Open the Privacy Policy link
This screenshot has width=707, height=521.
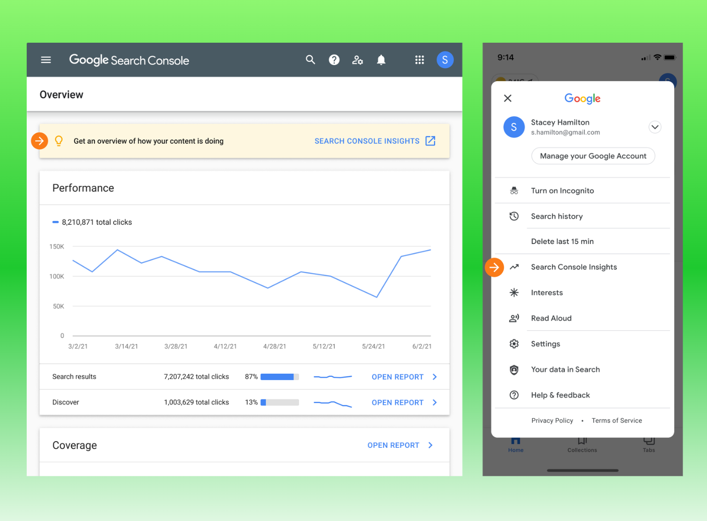[552, 421]
